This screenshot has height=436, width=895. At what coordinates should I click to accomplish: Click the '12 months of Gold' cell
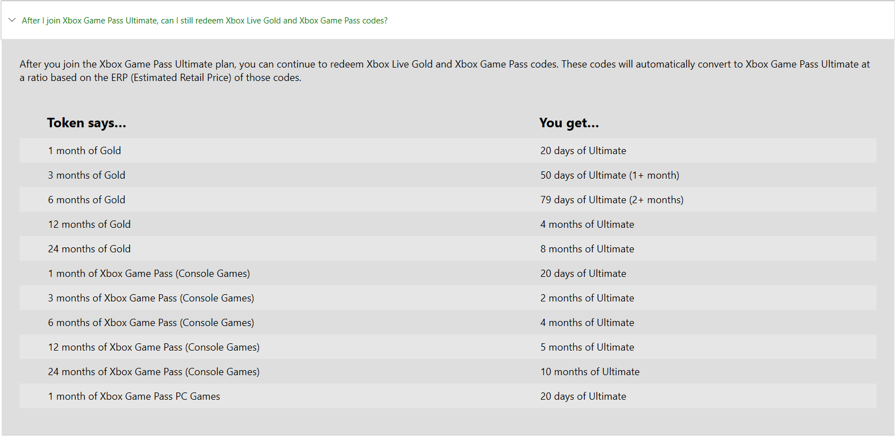[89, 224]
